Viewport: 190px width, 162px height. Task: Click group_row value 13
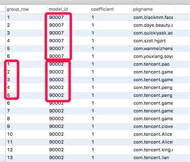(x=10, y=157)
